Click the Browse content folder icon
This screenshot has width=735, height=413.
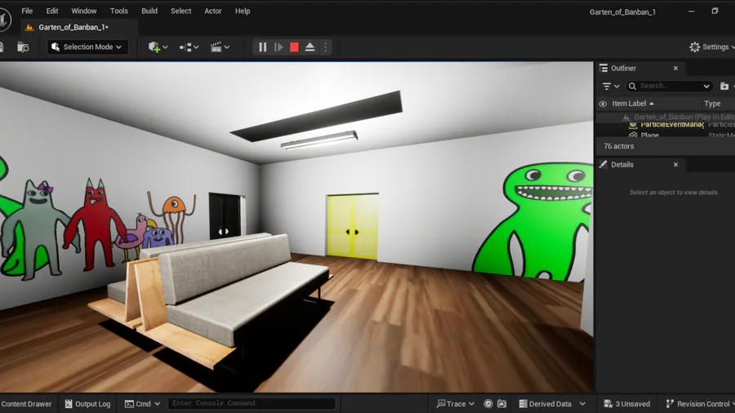(x=23, y=47)
